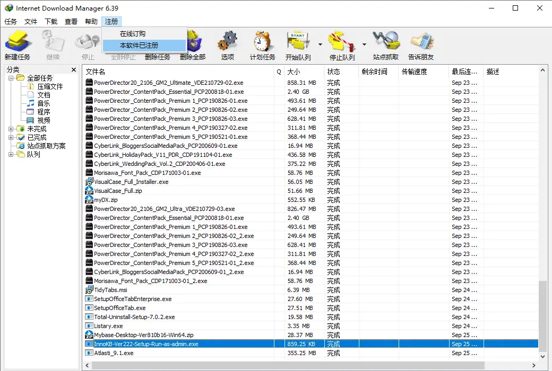The width and height of the screenshot is (552, 371).
Task: Click the icon beside Listary.exe
Action: (89, 326)
